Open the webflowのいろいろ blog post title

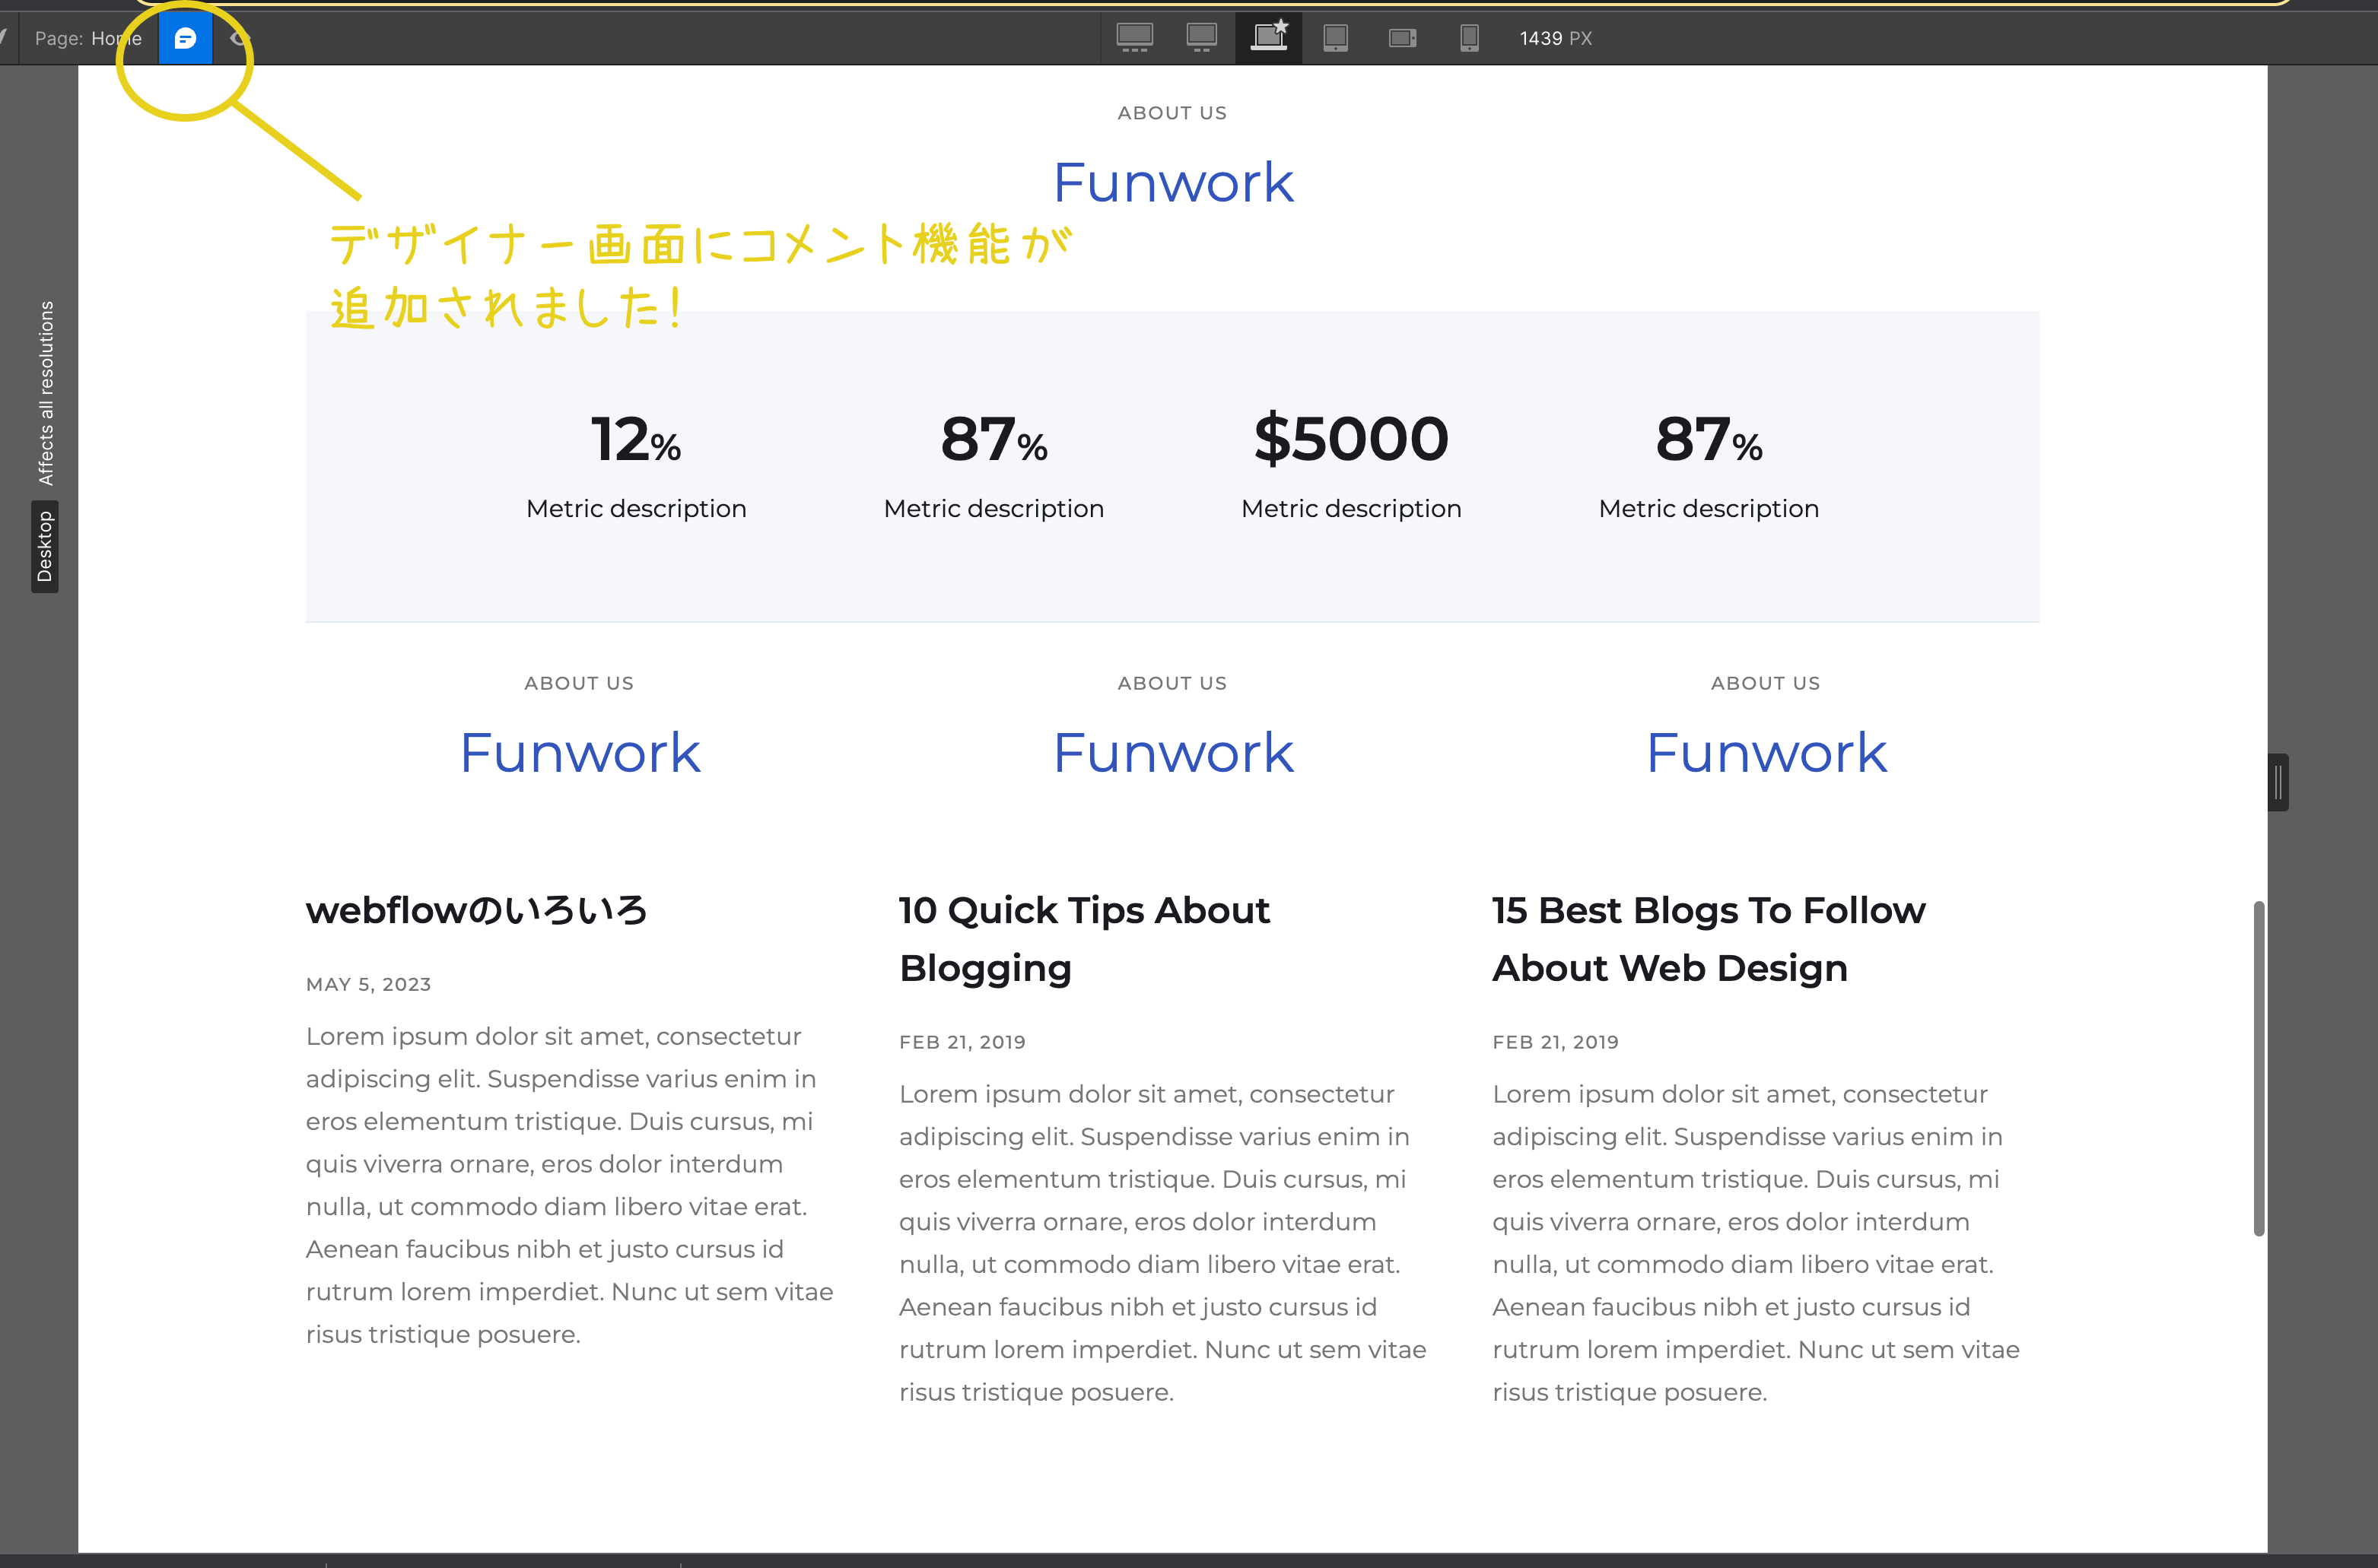point(476,910)
